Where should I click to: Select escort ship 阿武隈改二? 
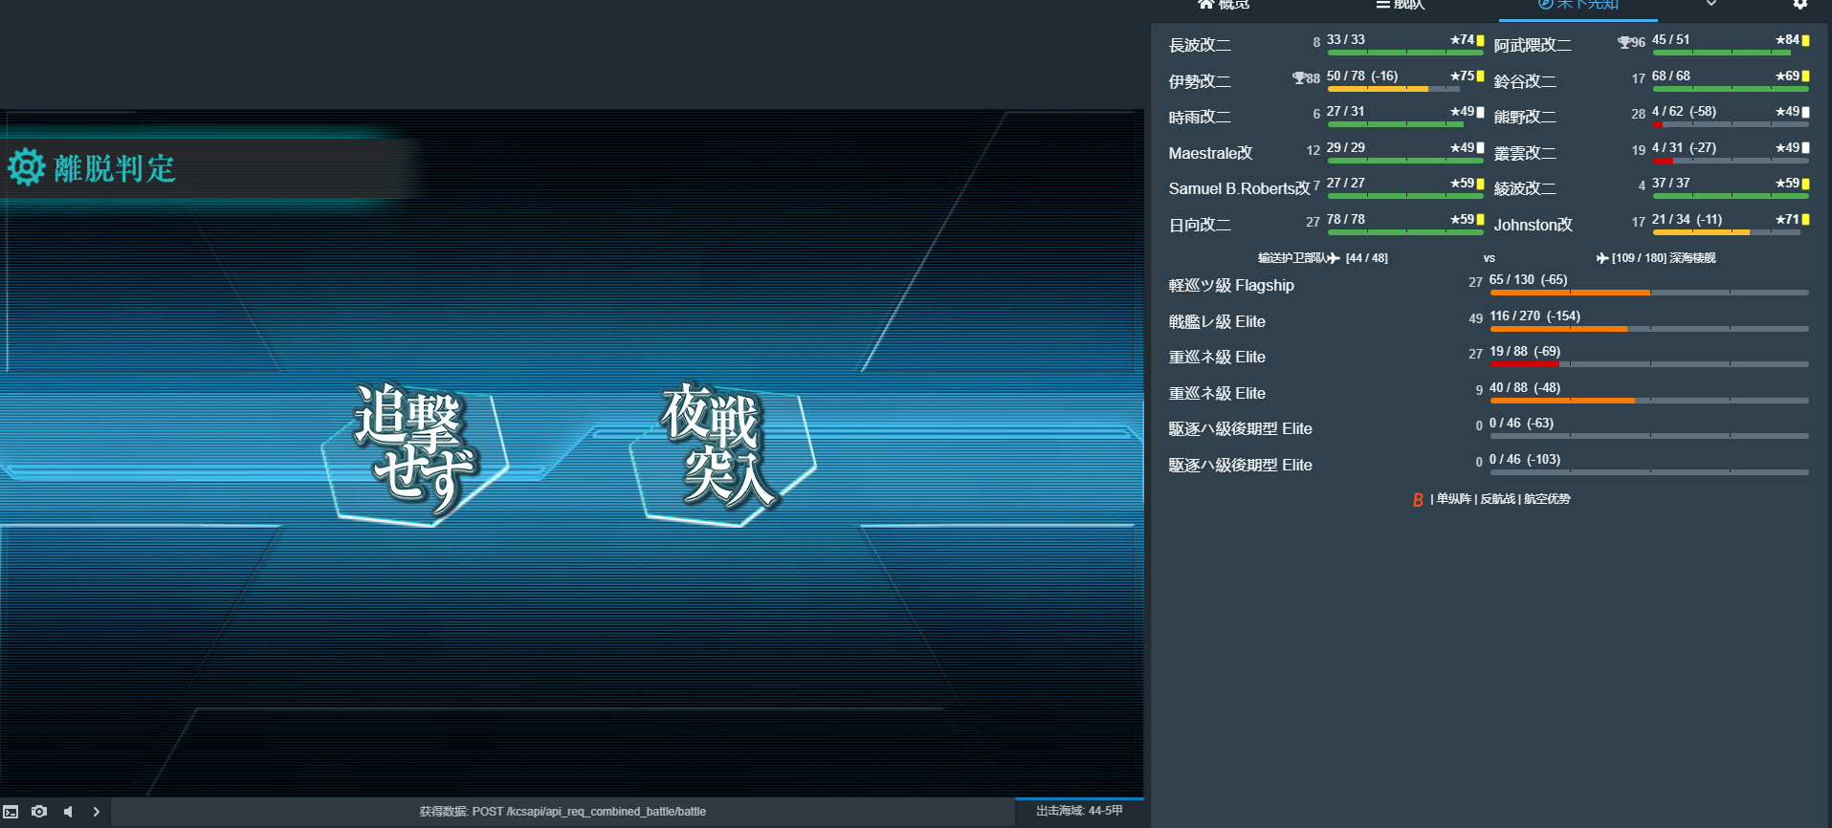tap(1533, 46)
